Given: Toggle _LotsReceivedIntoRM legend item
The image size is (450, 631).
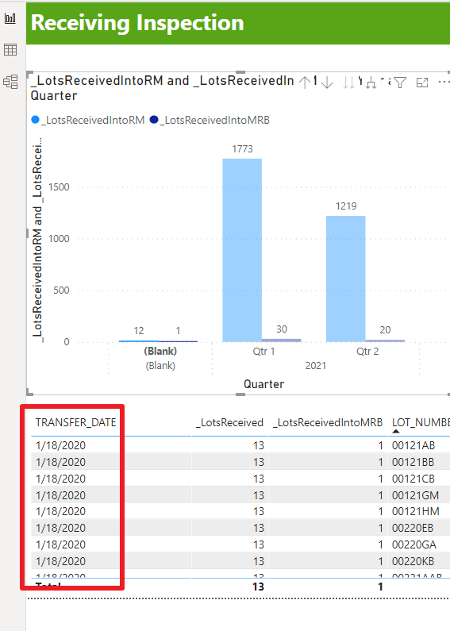Looking at the screenshot, I should point(88,120).
